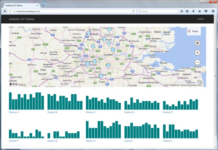This screenshot has width=218, height=150.
Task: Select map pin D
Action: (88, 33)
